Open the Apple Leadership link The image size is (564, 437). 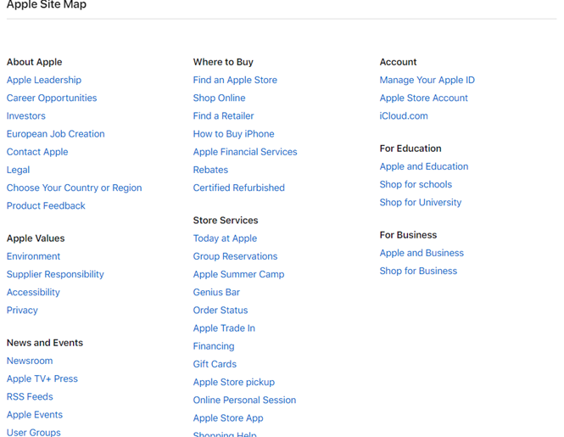click(44, 80)
